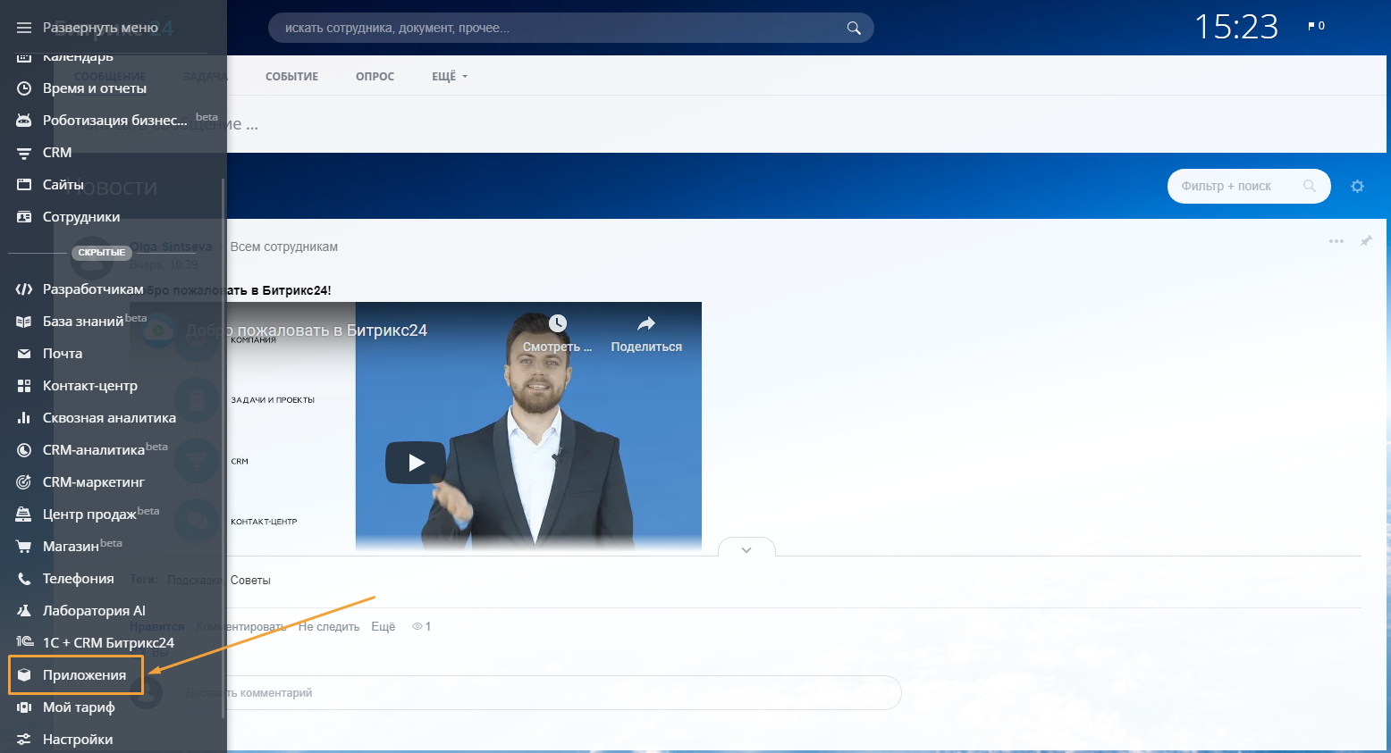The width and height of the screenshot is (1391, 753).
Task: Click the video title Добро пожаловать в Битрикс24
Action: pyautogui.click(x=307, y=330)
